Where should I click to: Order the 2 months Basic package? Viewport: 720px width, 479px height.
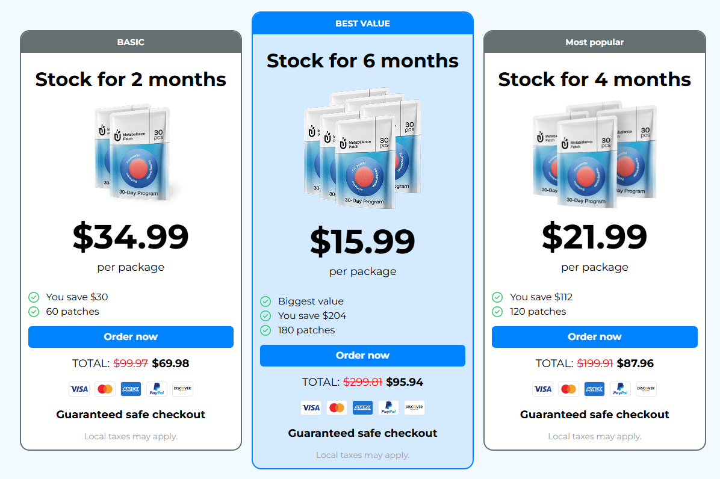tap(131, 337)
